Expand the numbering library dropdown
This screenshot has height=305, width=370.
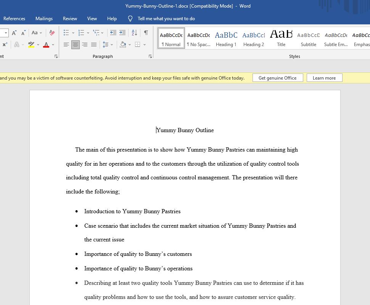pos(88,33)
